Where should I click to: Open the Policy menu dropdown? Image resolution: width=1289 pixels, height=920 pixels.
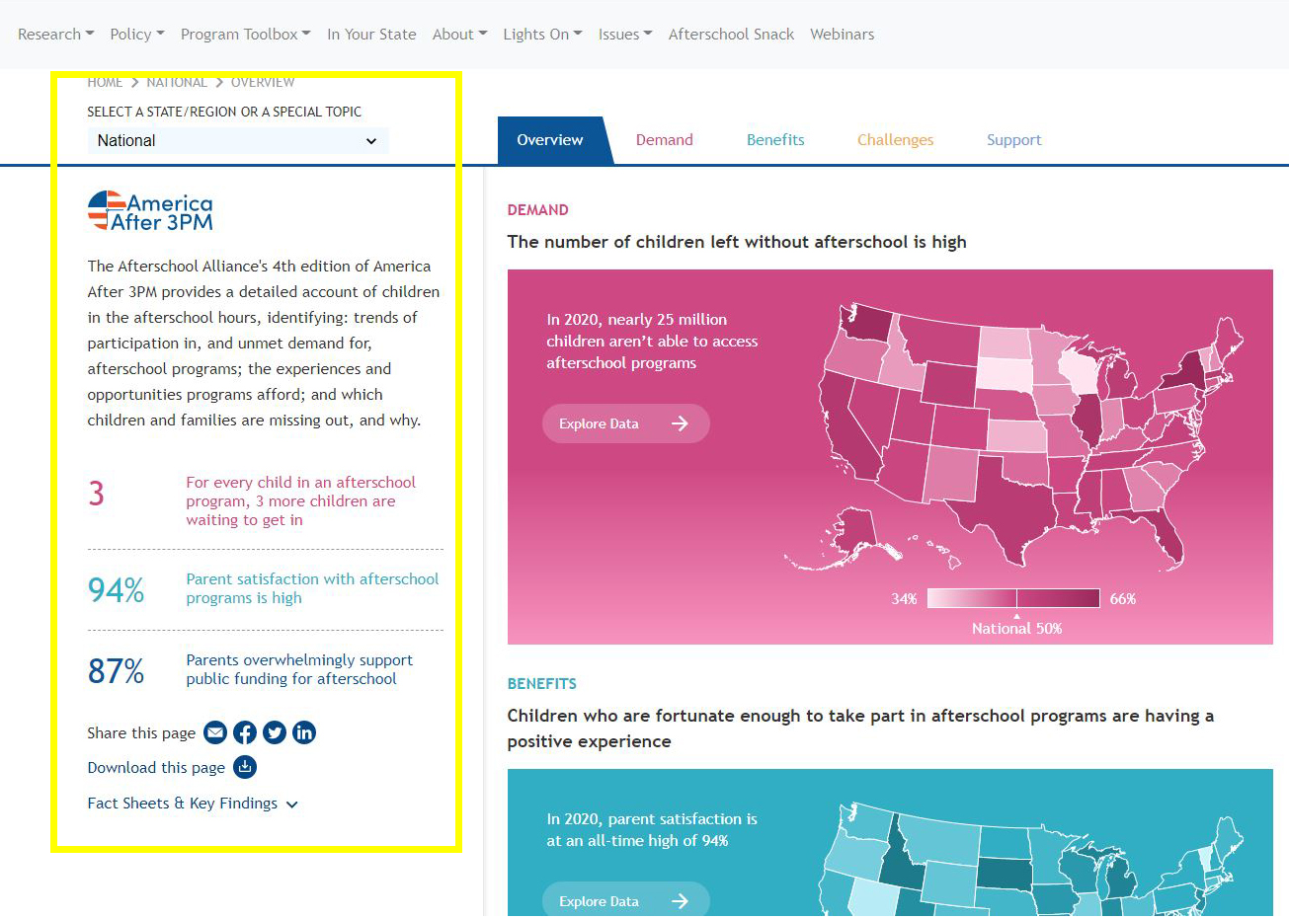[x=137, y=34]
